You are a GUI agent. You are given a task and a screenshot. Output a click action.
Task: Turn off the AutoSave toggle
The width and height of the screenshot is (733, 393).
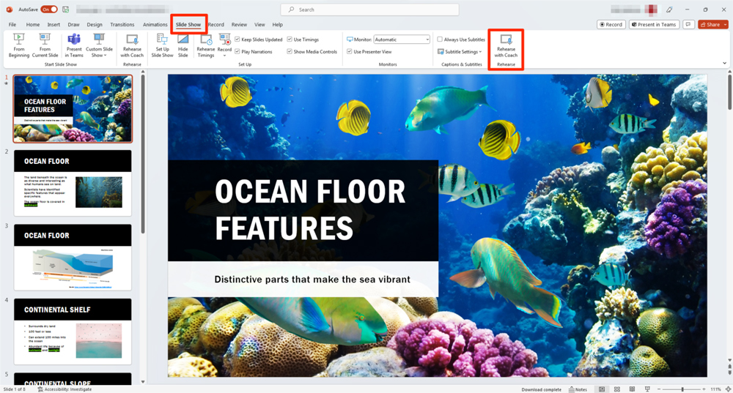click(x=49, y=10)
